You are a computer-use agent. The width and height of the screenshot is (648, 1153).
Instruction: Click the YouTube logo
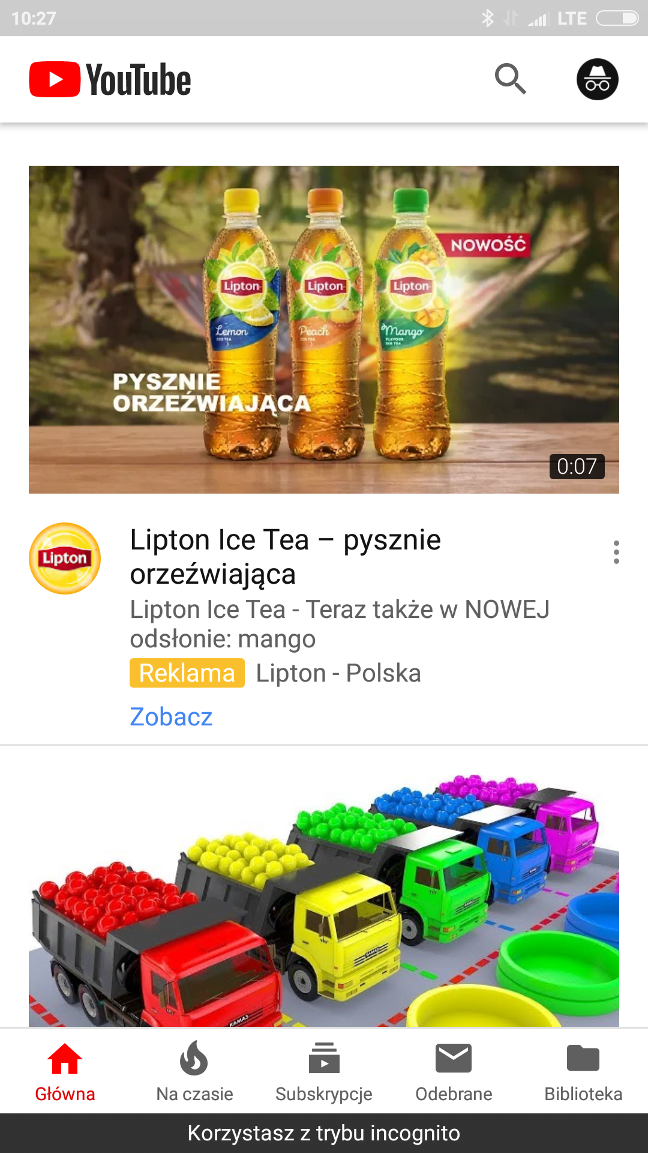[x=110, y=79]
